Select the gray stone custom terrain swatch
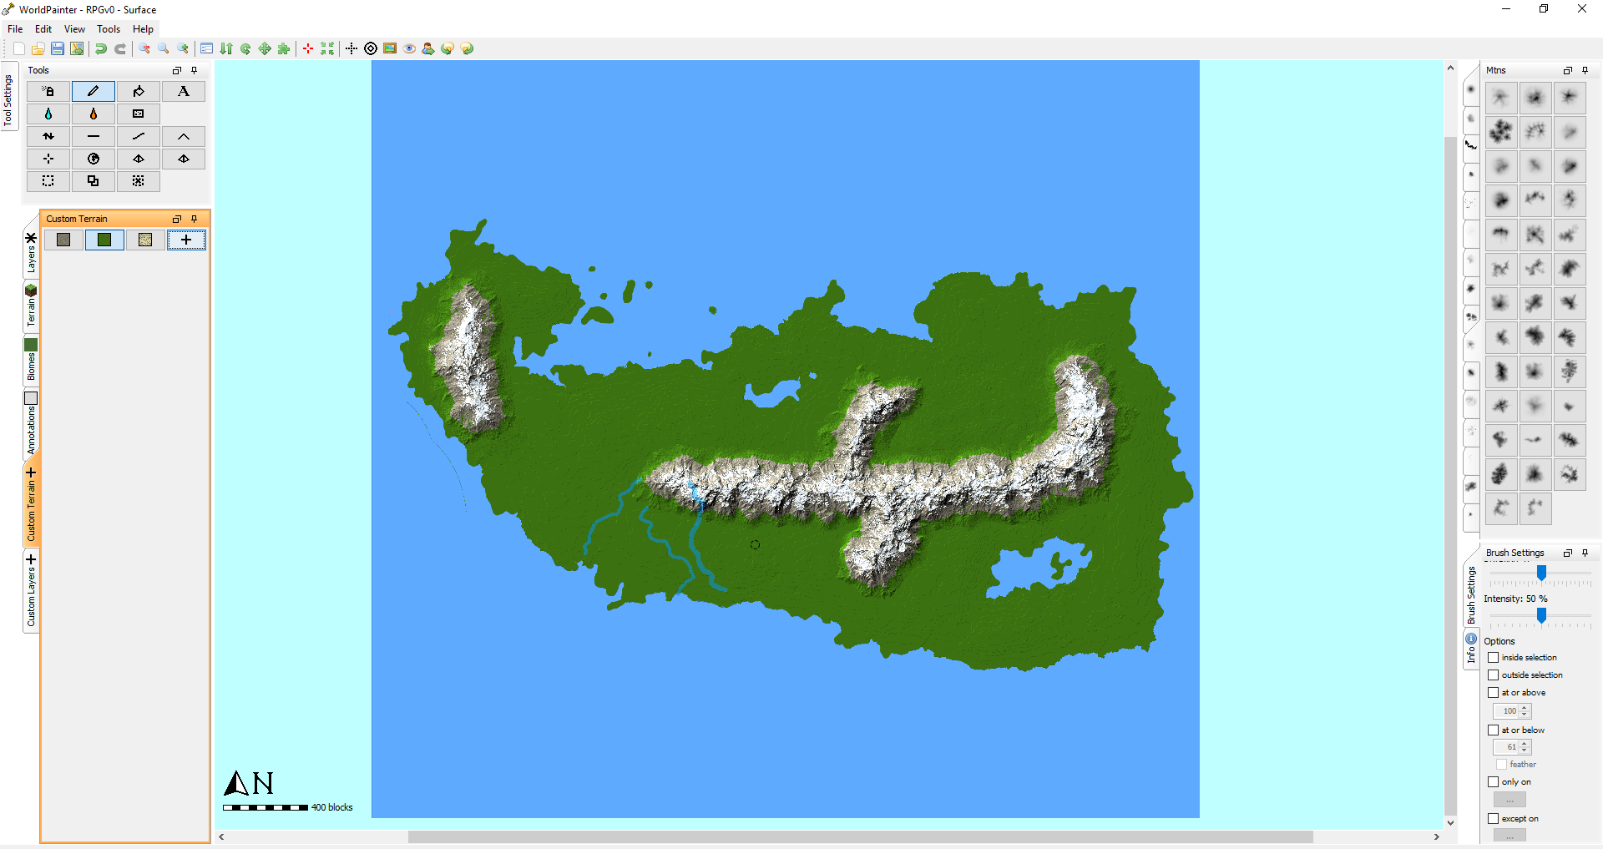The image size is (1603, 849). tap(63, 240)
